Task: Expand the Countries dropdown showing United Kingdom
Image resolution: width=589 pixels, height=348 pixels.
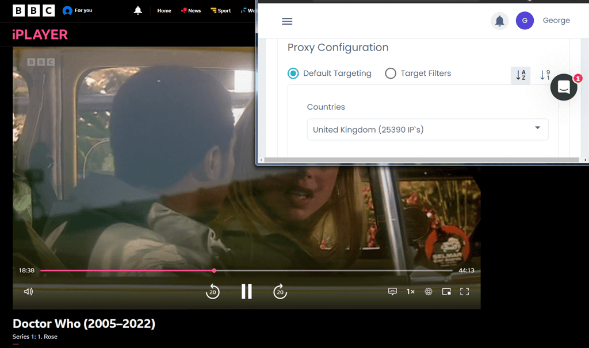Action: click(x=427, y=129)
